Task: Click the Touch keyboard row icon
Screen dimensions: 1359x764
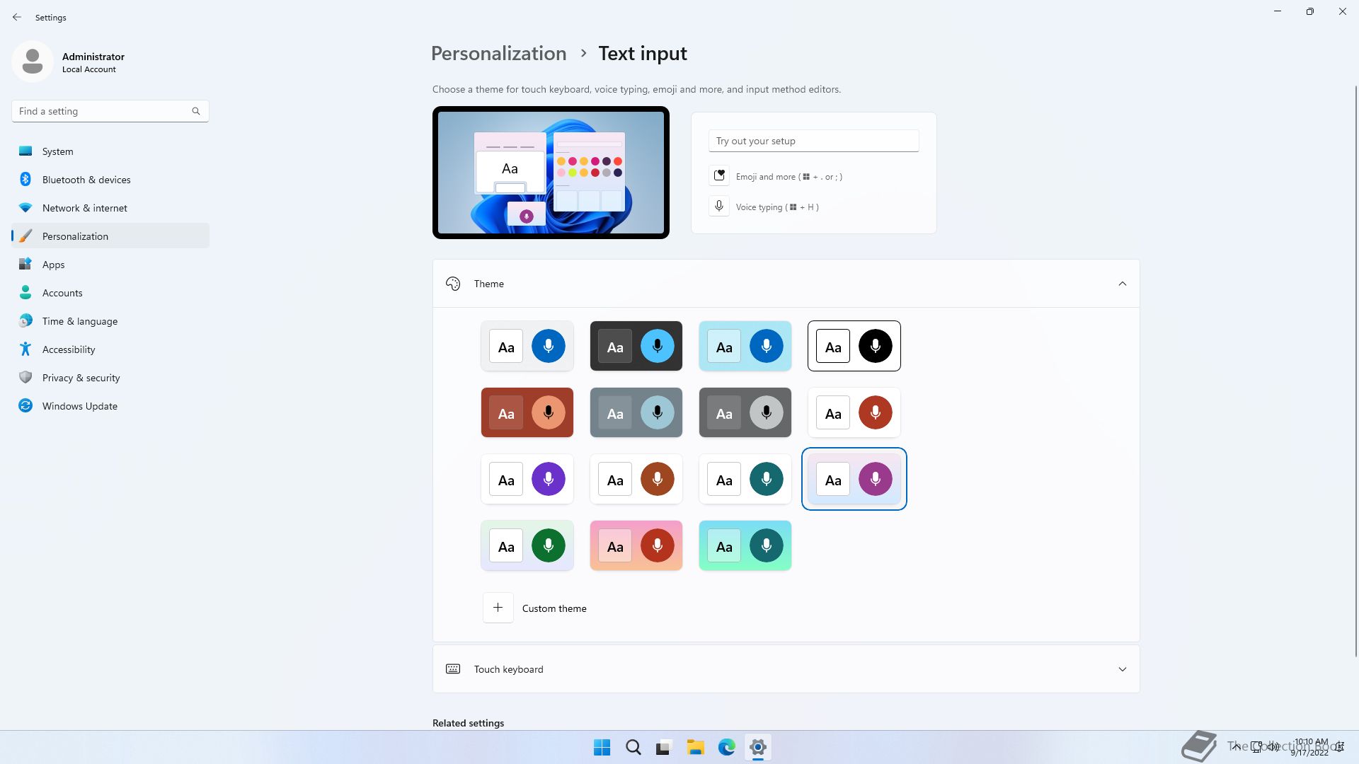Action: (x=453, y=669)
